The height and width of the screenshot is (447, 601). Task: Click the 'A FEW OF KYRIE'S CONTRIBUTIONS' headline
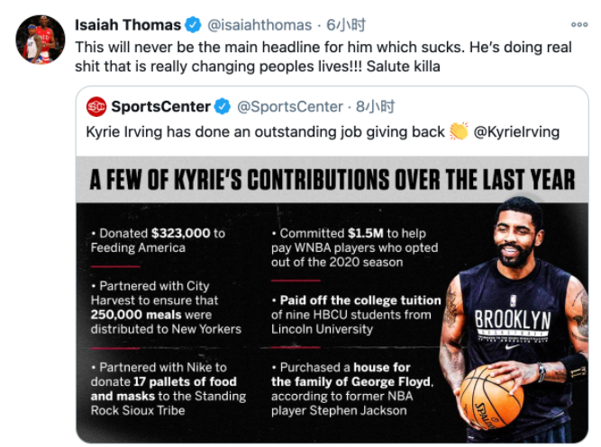332,179
